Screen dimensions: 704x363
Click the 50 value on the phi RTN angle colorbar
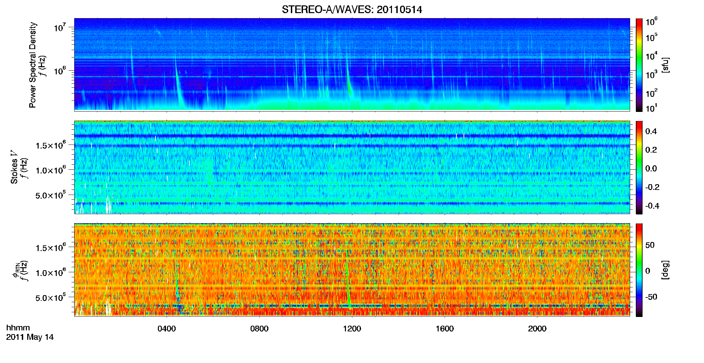pos(650,245)
